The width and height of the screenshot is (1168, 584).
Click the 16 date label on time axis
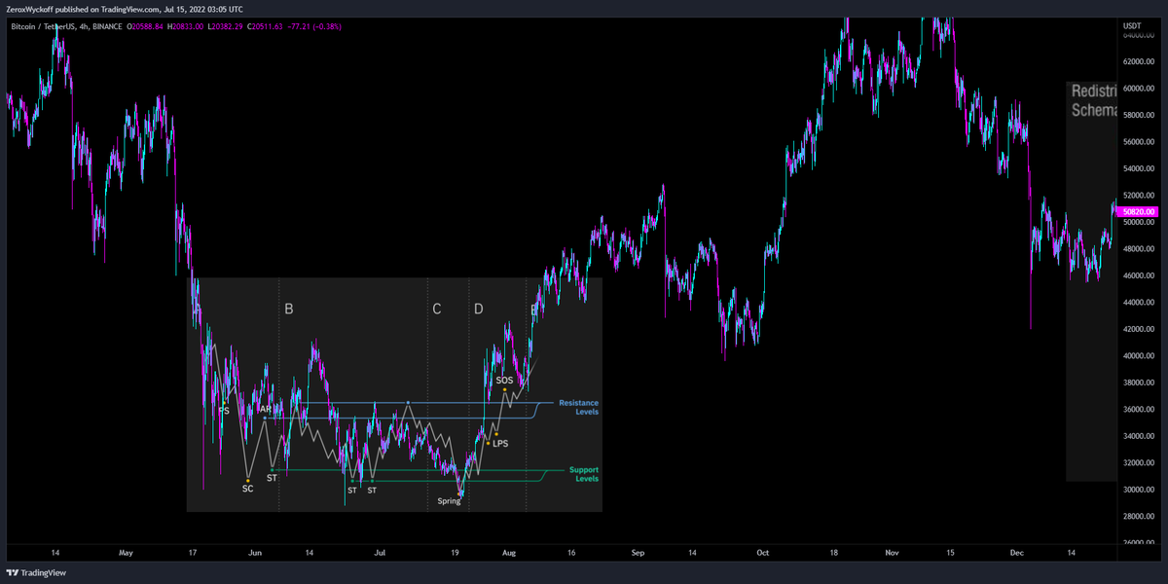click(x=571, y=553)
